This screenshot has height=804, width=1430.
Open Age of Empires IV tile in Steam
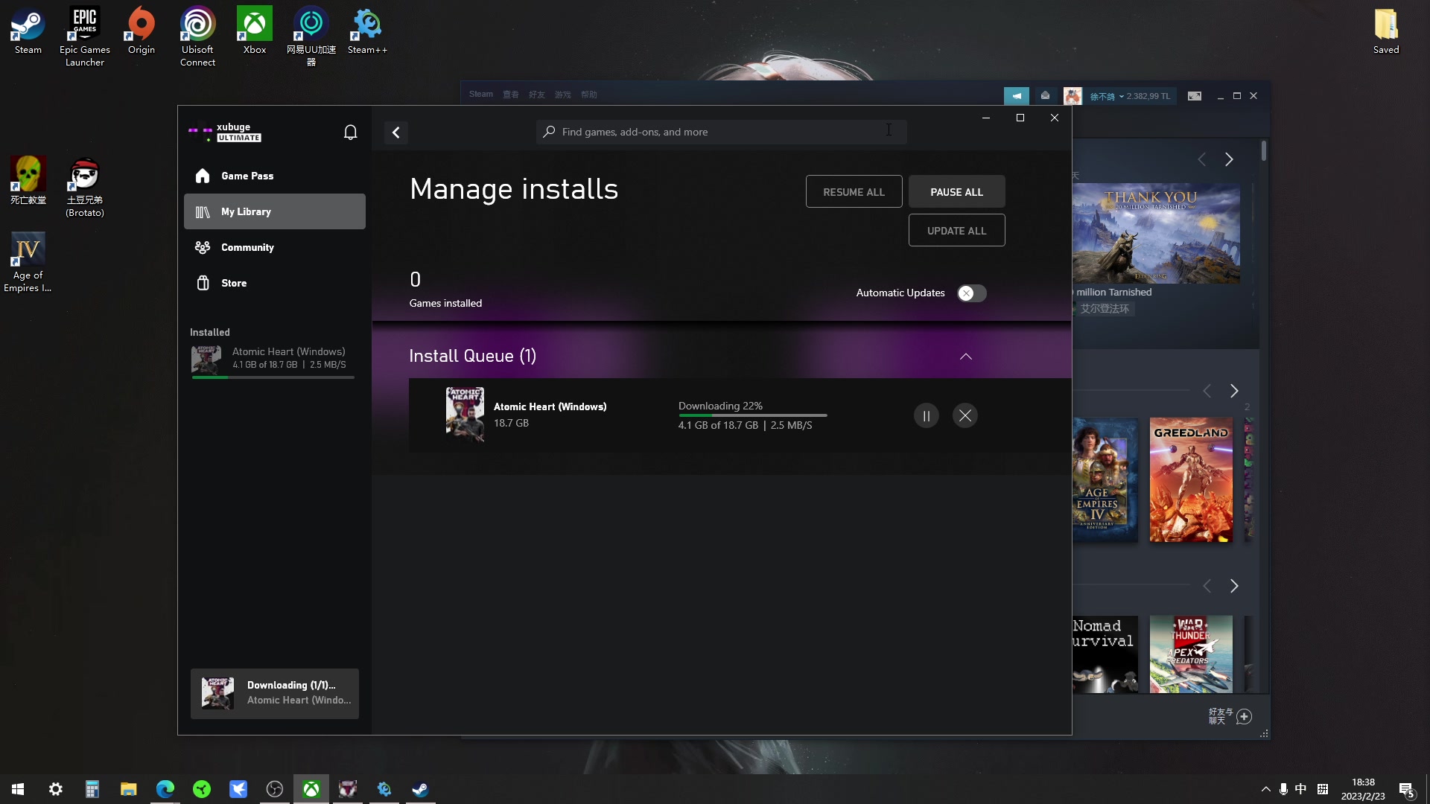1105,480
